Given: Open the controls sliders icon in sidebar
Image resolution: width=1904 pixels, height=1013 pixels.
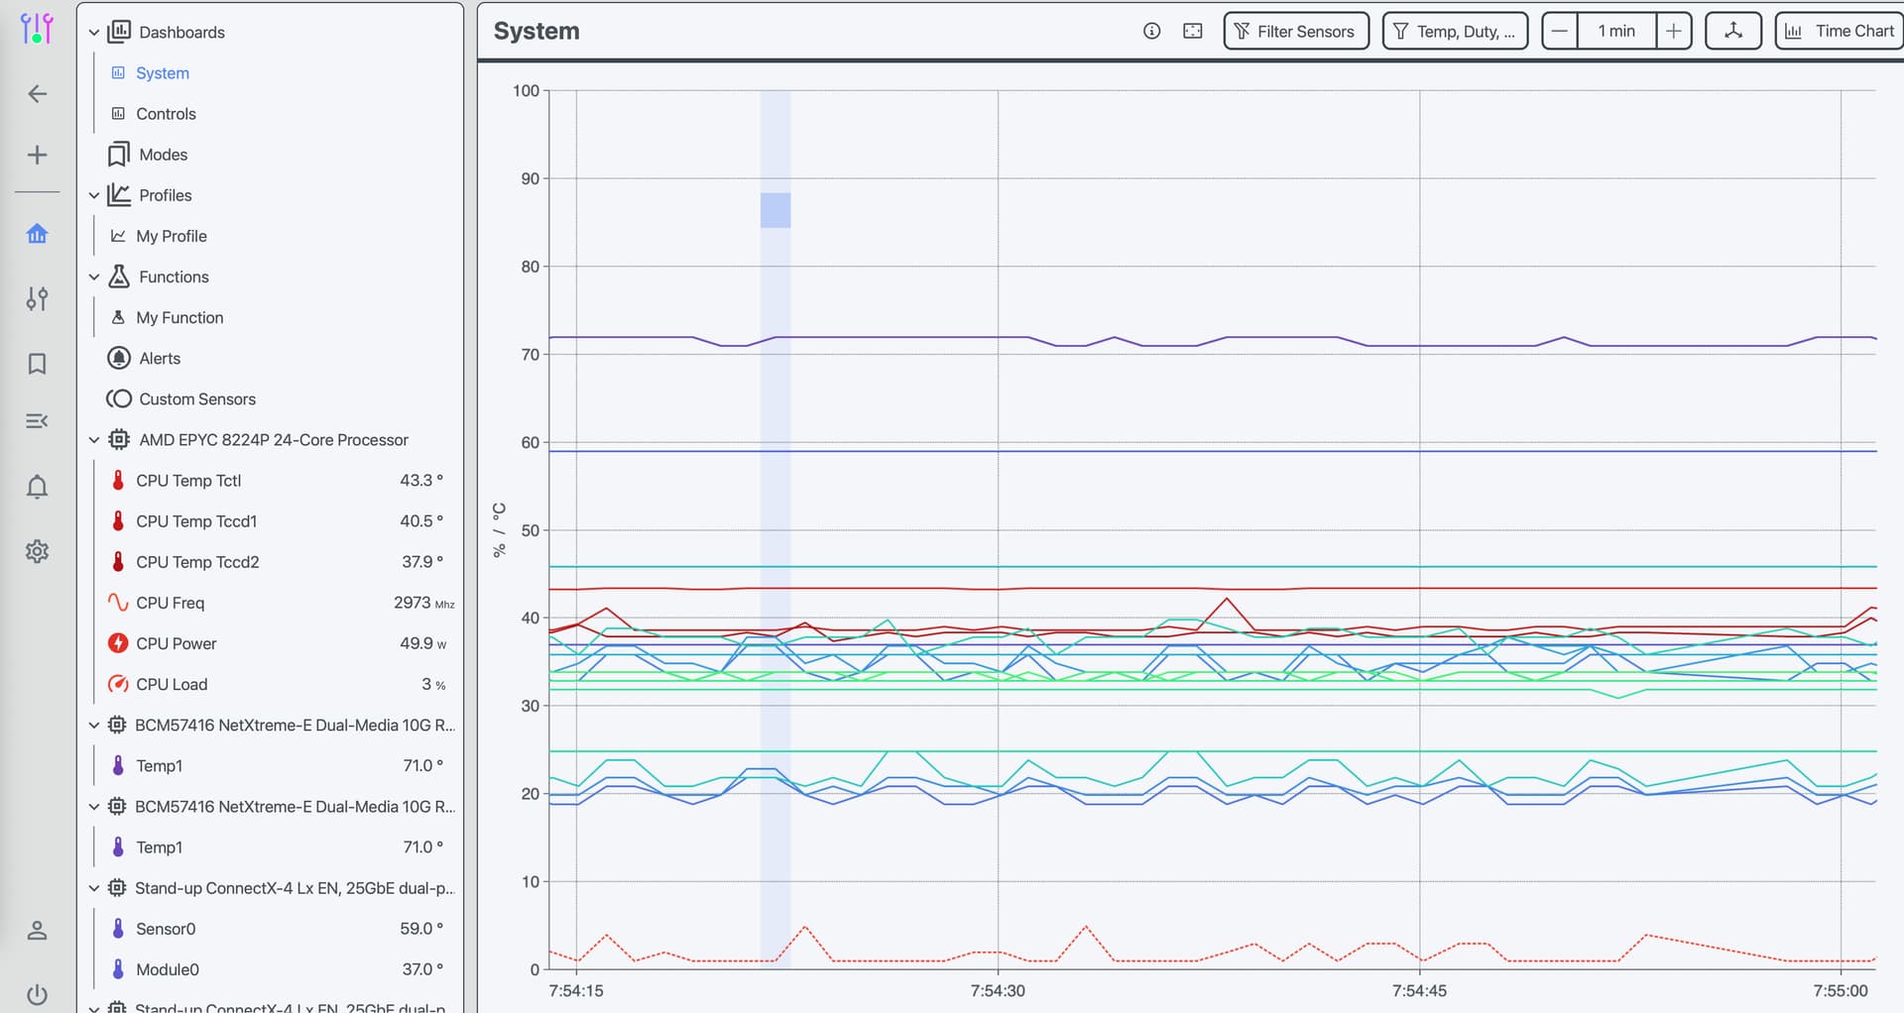Looking at the screenshot, I should [37, 298].
